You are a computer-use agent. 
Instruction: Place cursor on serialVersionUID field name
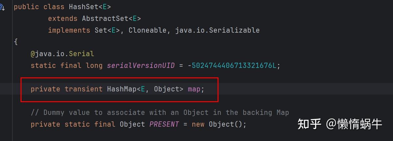[x=141, y=66]
